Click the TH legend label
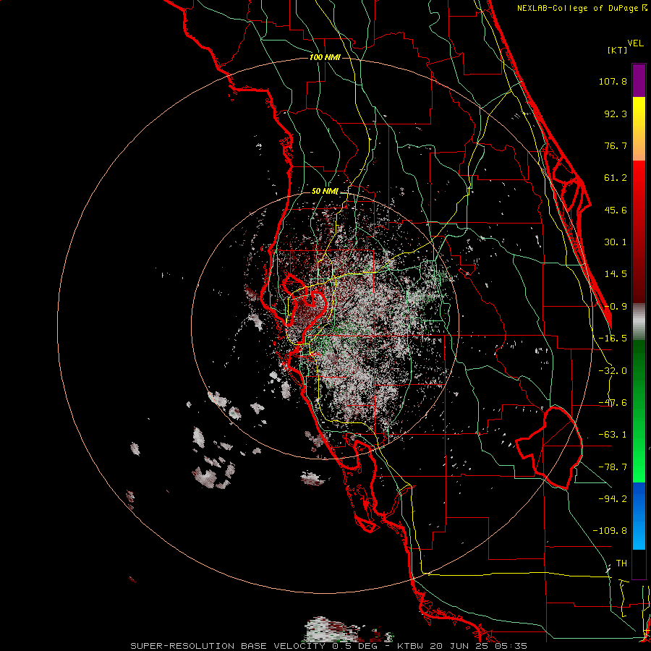Viewport: 651px width, 651px height. pyautogui.click(x=621, y=563)
